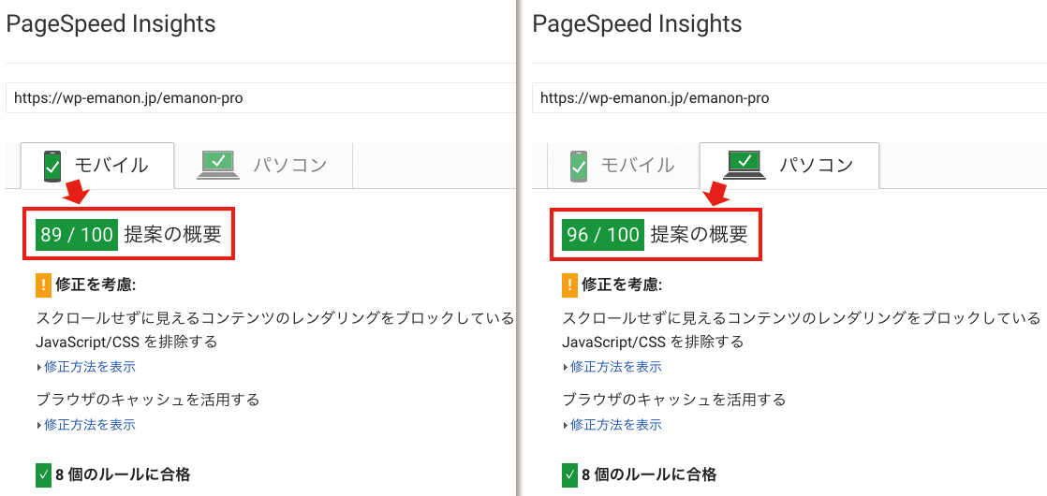
Task: Click ブラウザのキャッシュを活用する in right panel
Action: [673, 400]
